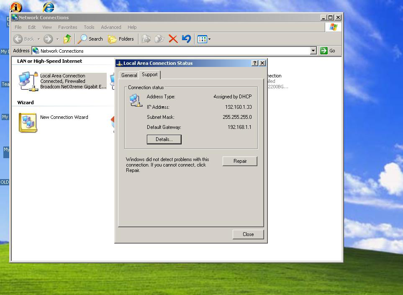The image size is (403, 295).
Task: Click the Details... button
Action: pyautogui.click(x=164, y=139)
